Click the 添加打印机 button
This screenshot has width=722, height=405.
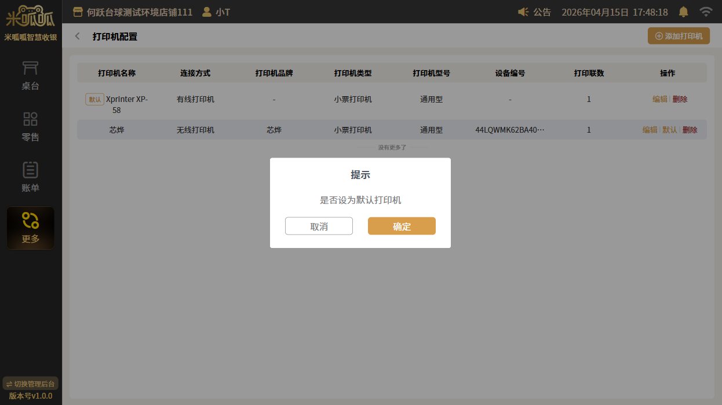tap(679, 36)
